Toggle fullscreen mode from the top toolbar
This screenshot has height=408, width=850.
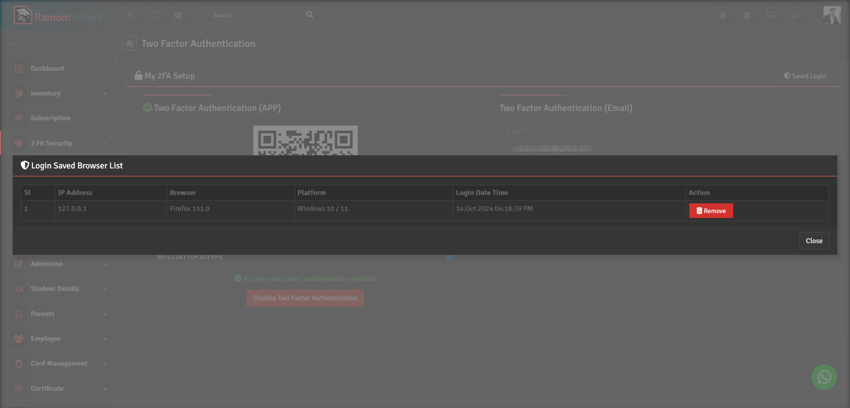[x=154, y=15]
